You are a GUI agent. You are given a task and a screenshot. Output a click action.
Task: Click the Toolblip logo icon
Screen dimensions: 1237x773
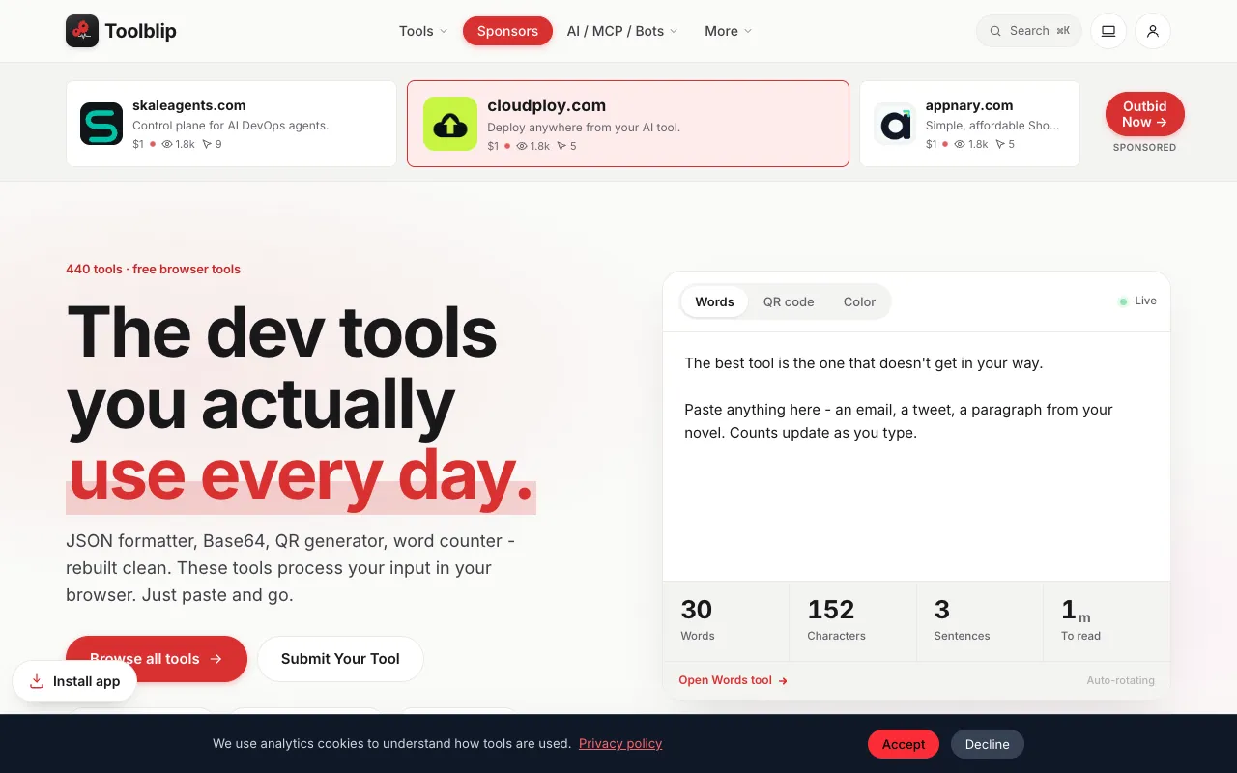(x=82, y=31)
